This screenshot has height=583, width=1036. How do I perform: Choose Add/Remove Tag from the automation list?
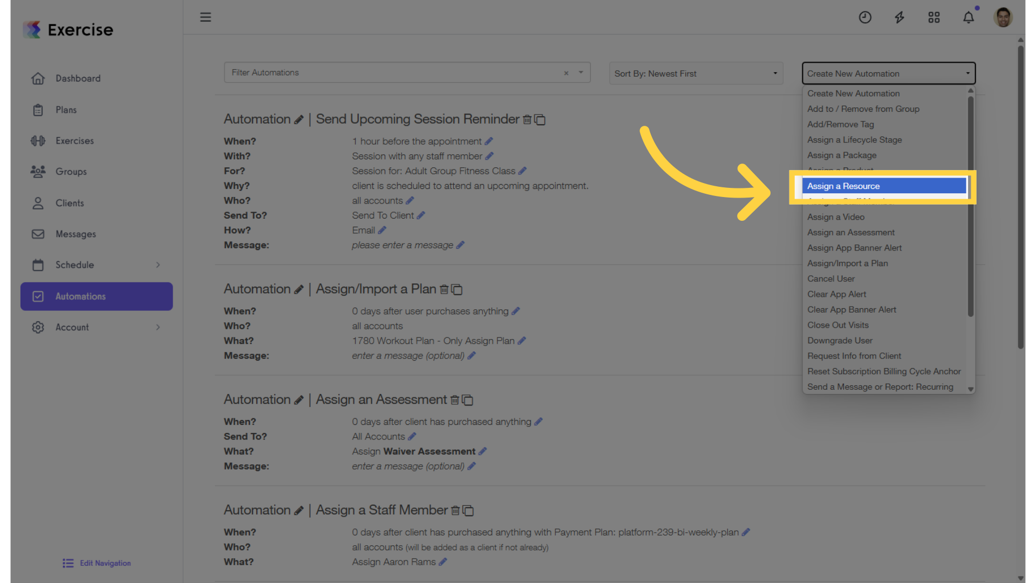click(840, 124)
